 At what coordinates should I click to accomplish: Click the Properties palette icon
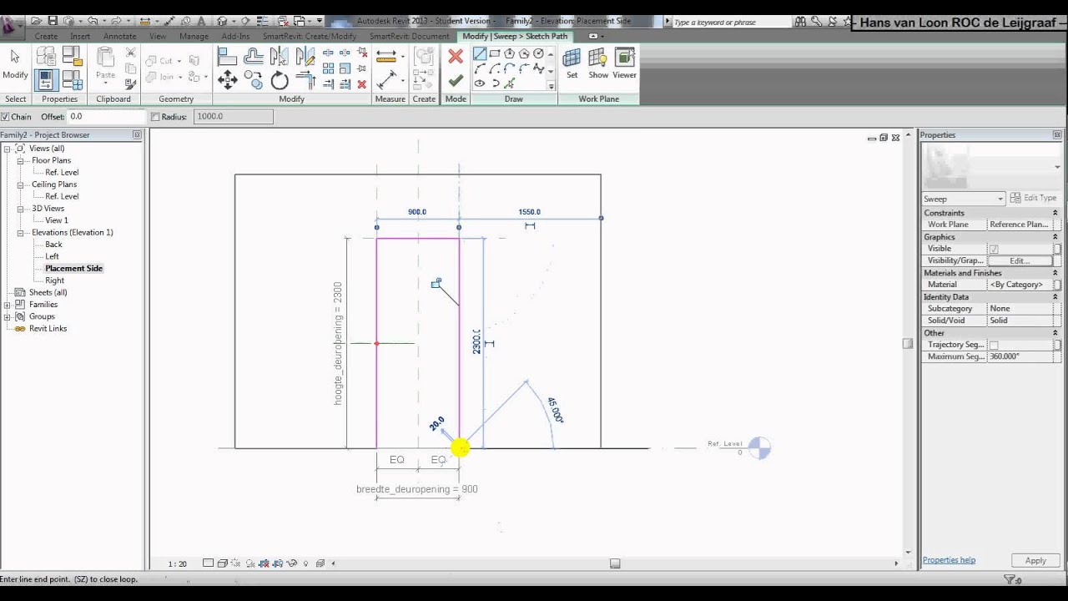click(45, 80)
